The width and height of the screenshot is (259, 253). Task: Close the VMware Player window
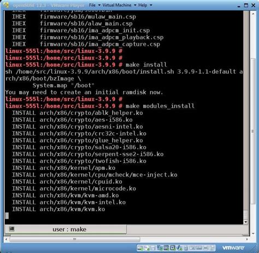[253, 5]
